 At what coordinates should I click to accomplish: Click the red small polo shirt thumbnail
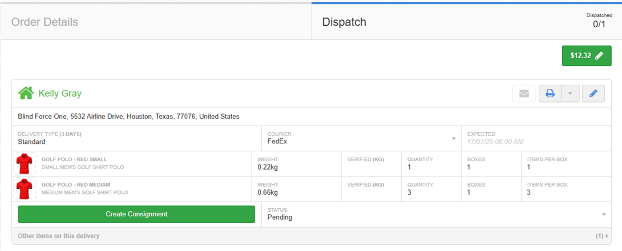24,163
